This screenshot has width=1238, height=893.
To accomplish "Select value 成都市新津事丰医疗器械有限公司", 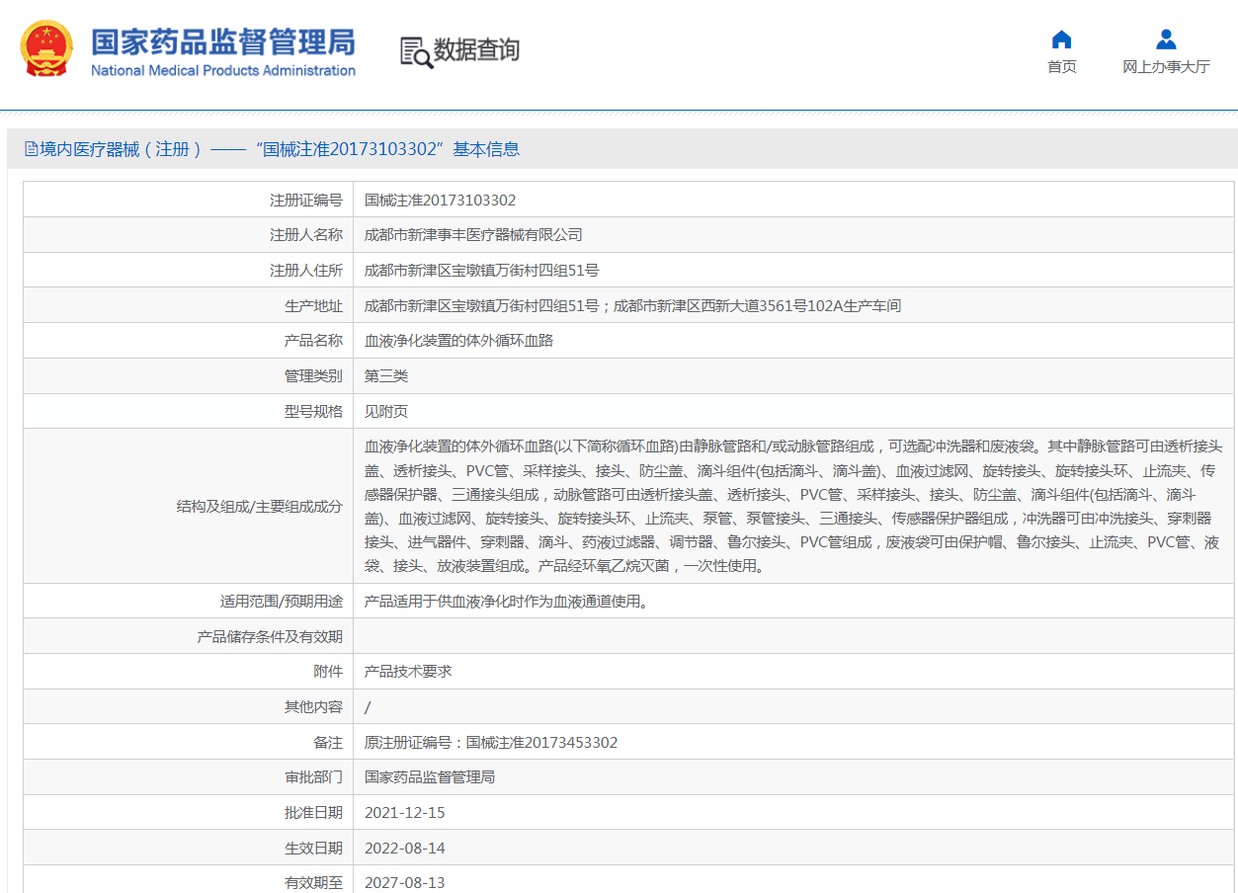I will pos(473,235).
